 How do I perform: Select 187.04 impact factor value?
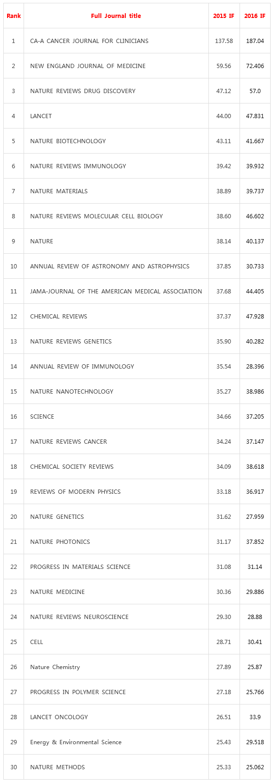tap(255, 41)
